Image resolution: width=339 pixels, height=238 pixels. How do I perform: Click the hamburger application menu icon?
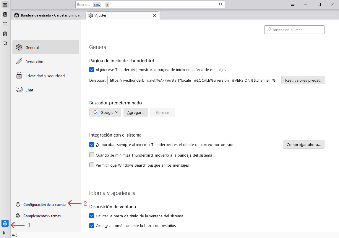pyautogui.click(x=292, y=4)
